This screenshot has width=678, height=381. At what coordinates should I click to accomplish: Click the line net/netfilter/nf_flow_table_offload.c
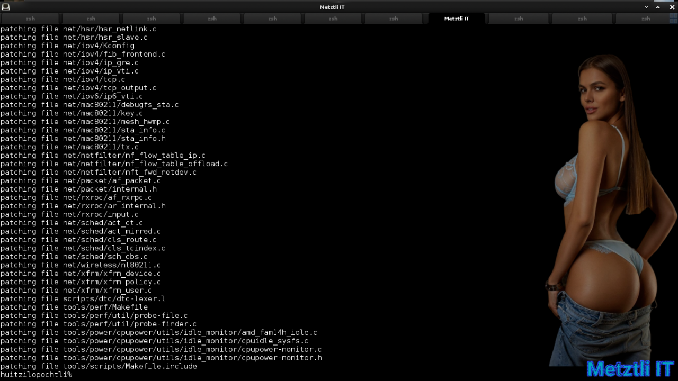point(114,164)
